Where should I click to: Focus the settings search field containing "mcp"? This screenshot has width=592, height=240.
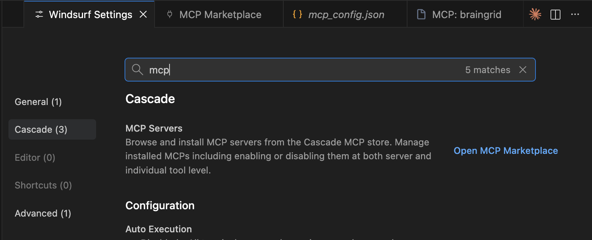tap(300, 70)
